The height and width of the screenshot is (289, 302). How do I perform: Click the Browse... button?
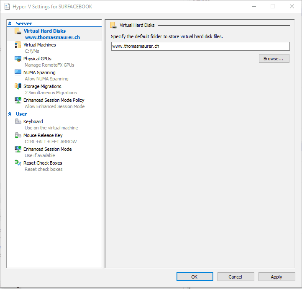pos(274,59)
